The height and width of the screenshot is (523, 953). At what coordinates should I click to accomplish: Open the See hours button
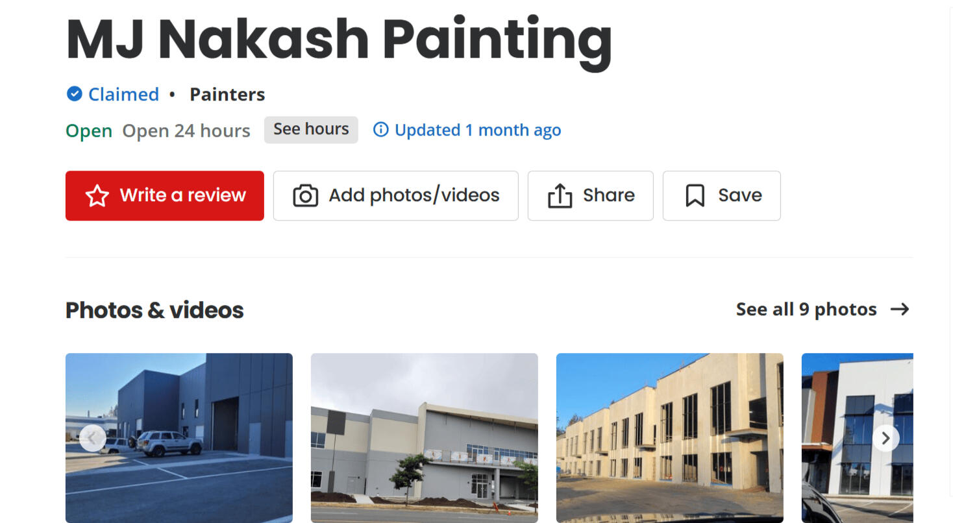coord(311,129)
